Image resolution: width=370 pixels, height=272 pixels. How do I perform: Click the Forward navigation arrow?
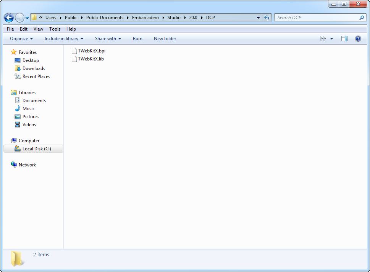(19, 18)
